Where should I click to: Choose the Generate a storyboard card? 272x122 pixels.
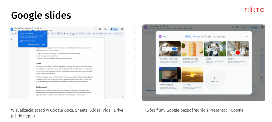click(170, 53)
